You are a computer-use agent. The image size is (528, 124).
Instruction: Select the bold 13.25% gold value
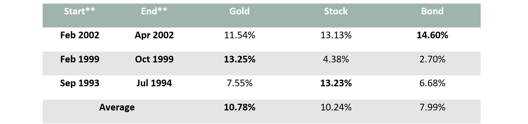click(239, 59)
